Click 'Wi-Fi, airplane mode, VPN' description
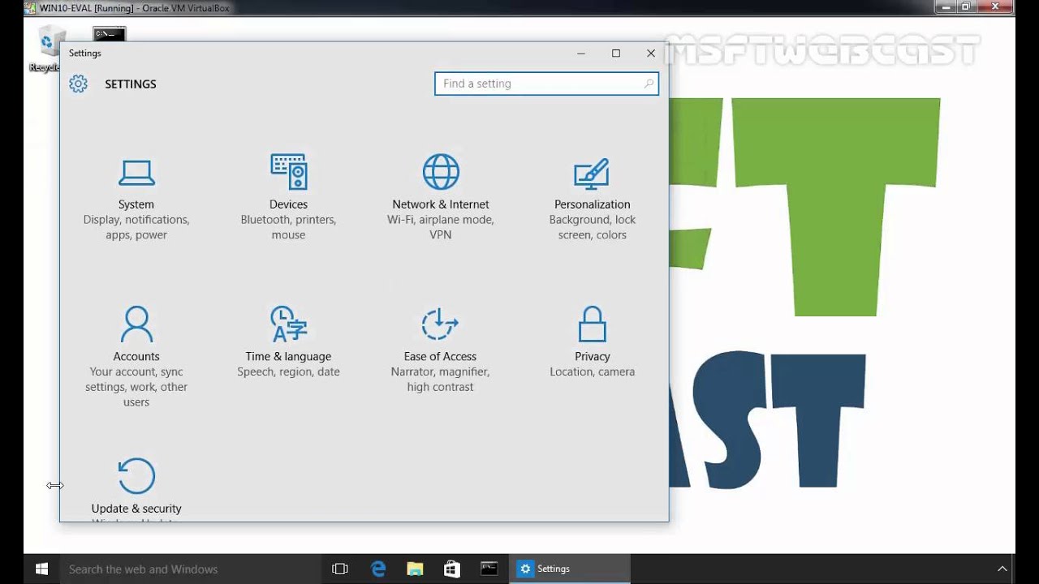This screenshot has width=1039, height=584. [441, 227]
